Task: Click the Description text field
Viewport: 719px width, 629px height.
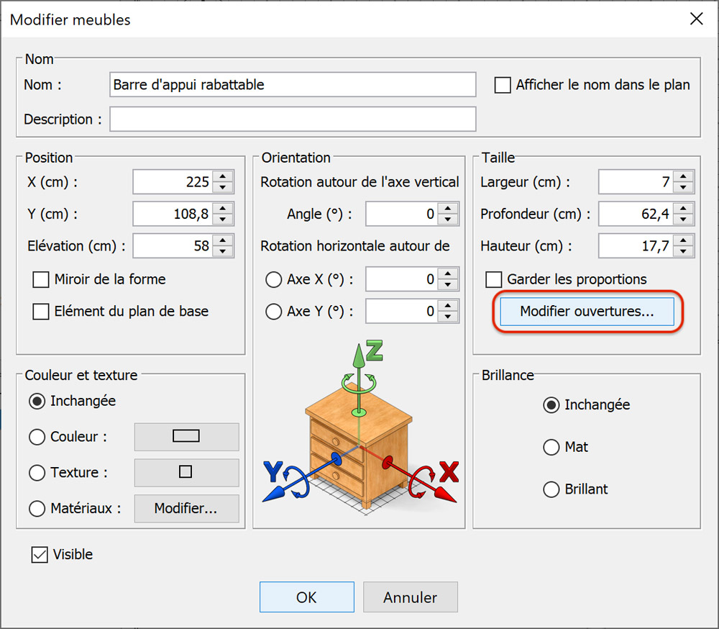Action: pos(293,119)
